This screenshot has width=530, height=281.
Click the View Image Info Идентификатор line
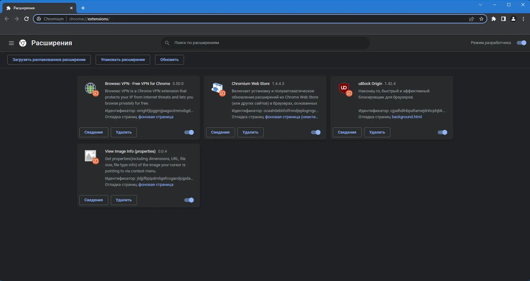[149, 179]
